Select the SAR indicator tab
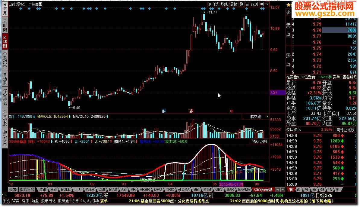This screenshot has width=360, height=207. (230, 190)
